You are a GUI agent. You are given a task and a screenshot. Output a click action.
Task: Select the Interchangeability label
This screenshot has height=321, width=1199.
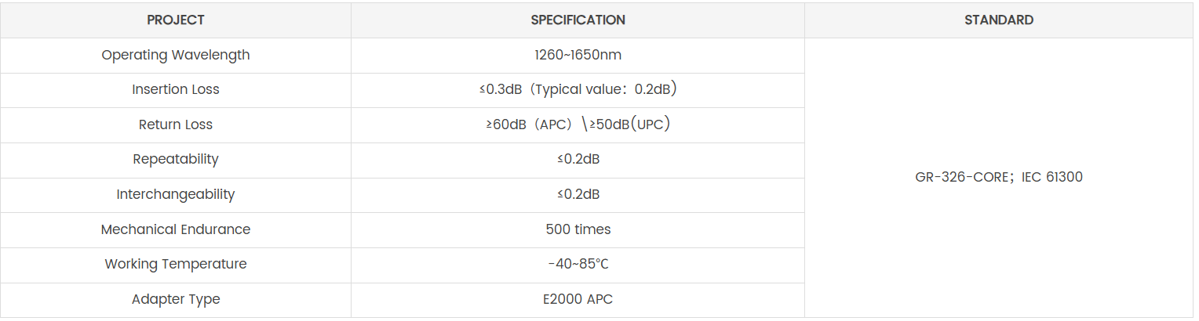pyautogui.click(x=176, y=194)
